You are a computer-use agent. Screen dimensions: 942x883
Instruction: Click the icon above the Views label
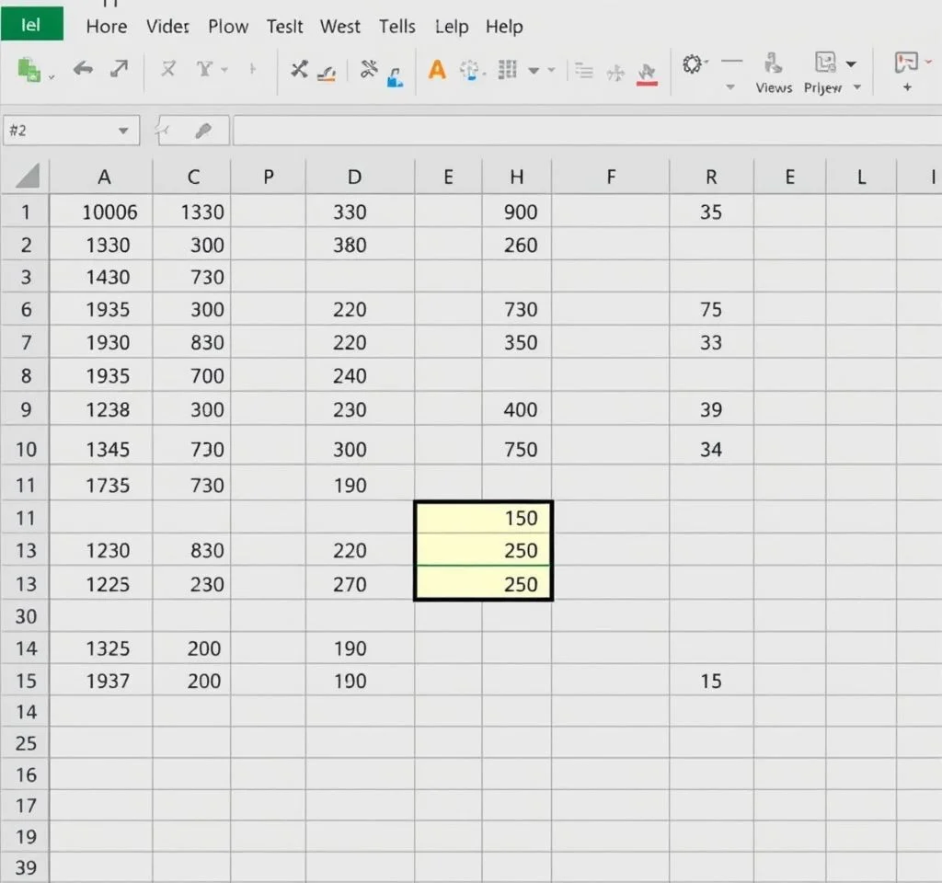tap(773, 63)
